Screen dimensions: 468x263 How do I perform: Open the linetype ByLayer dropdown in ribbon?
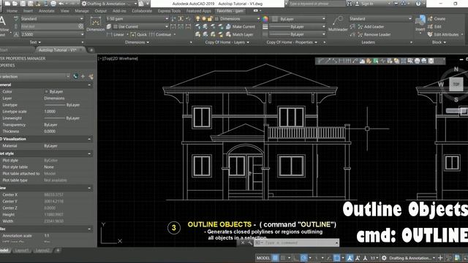[x=298, y=34]
